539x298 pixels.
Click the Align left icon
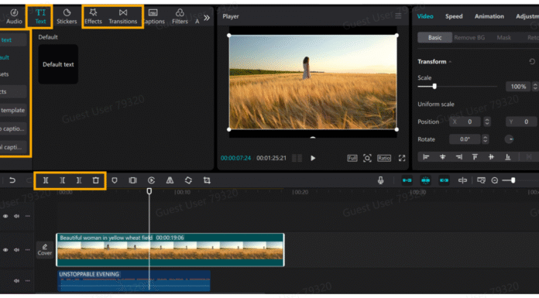[426, 157]
